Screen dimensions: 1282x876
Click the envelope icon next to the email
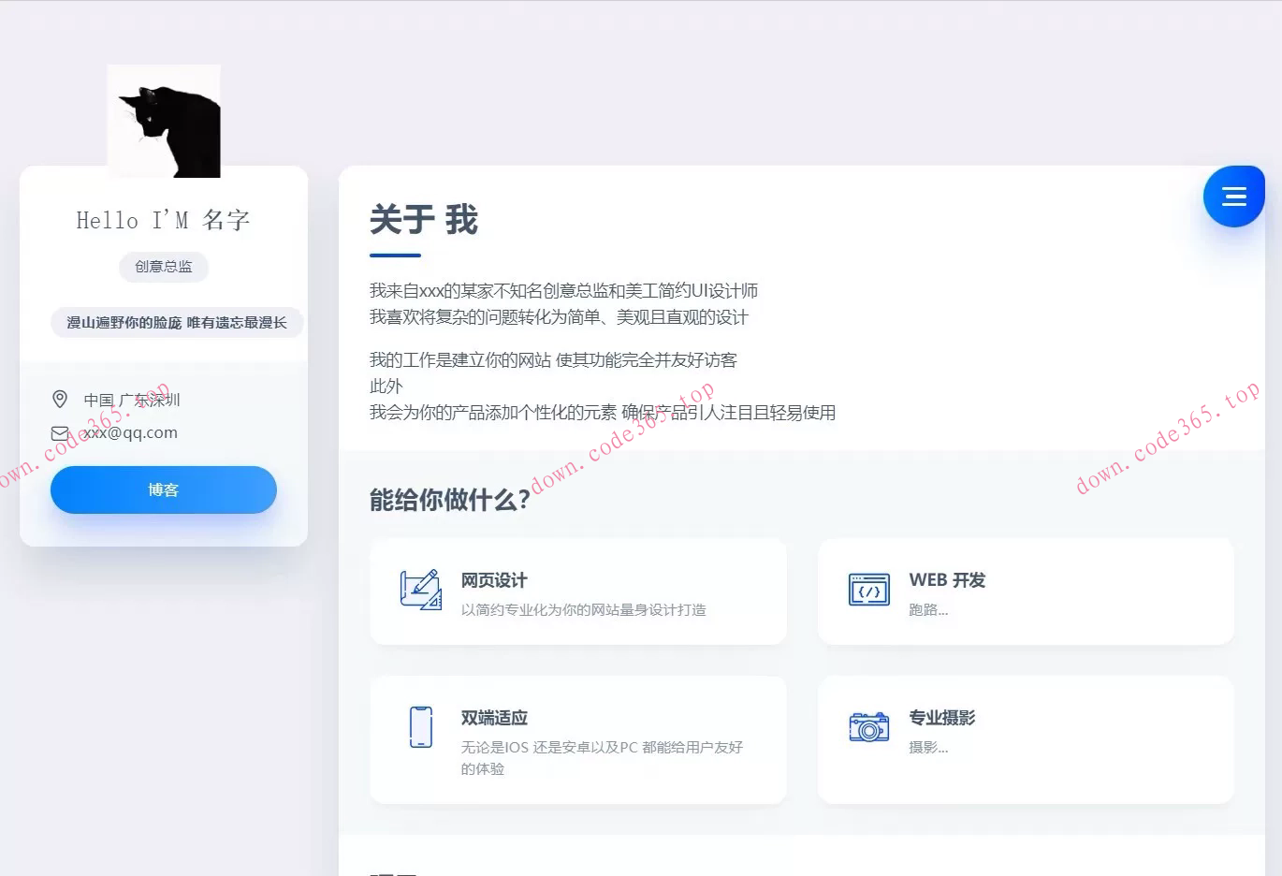pyautogui.click(x=60, y=431)
